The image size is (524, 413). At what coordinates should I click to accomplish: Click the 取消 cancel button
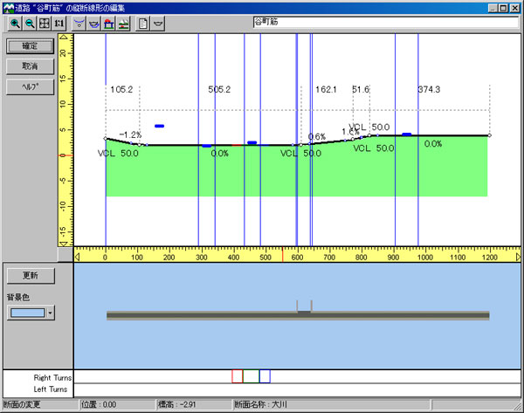click(30, 66)
